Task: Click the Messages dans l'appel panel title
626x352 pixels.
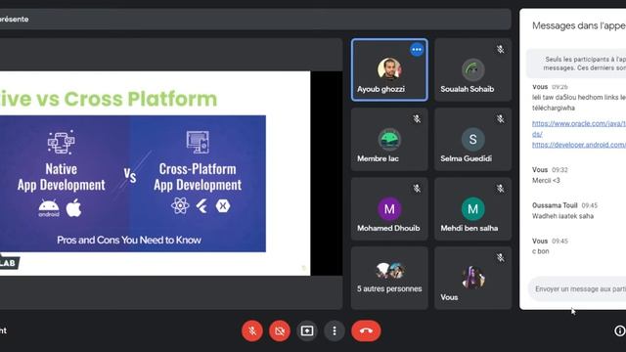Action: (579, 26)
